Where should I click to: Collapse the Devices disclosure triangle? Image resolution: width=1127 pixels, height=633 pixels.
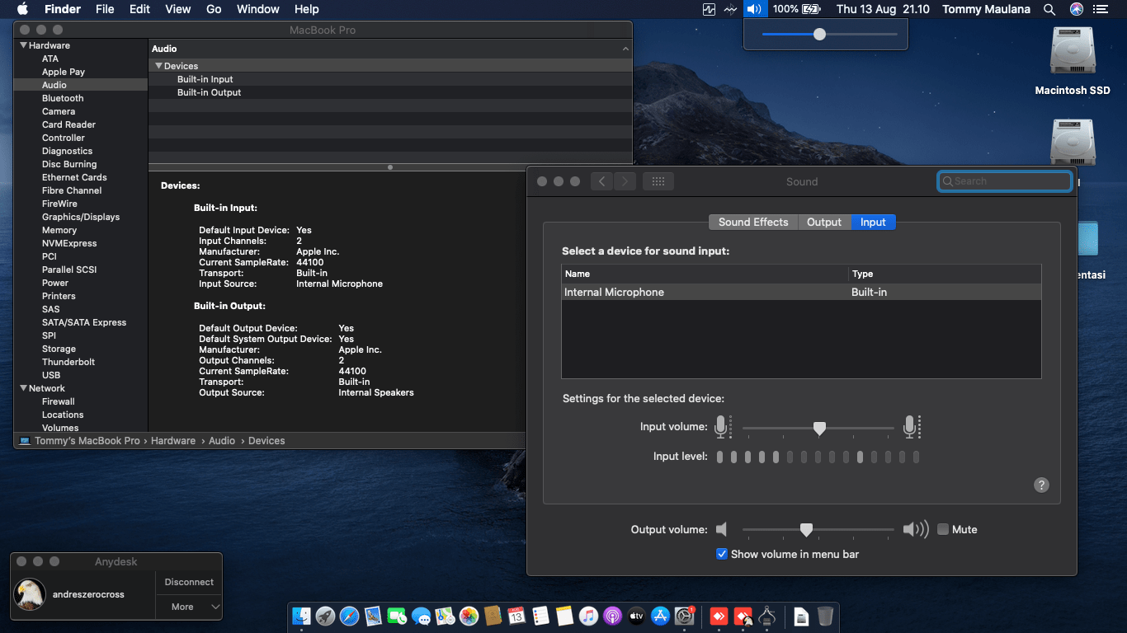pyautogui.click(x=158, y=66)
